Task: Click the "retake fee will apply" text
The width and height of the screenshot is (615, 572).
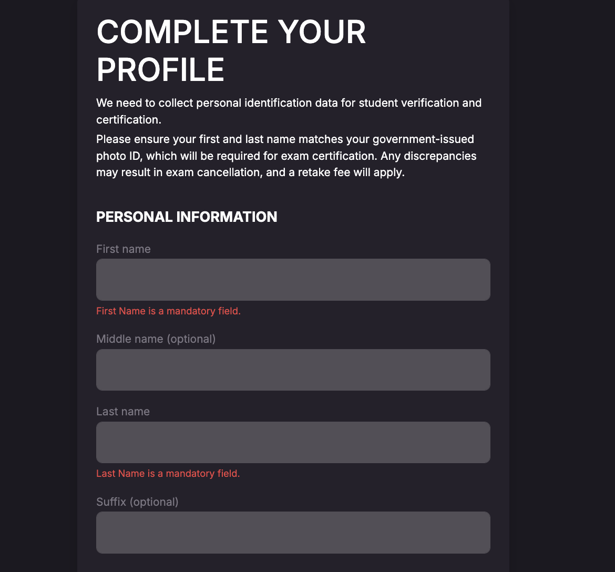Action: pyautogui.click(x=351, y=172)
